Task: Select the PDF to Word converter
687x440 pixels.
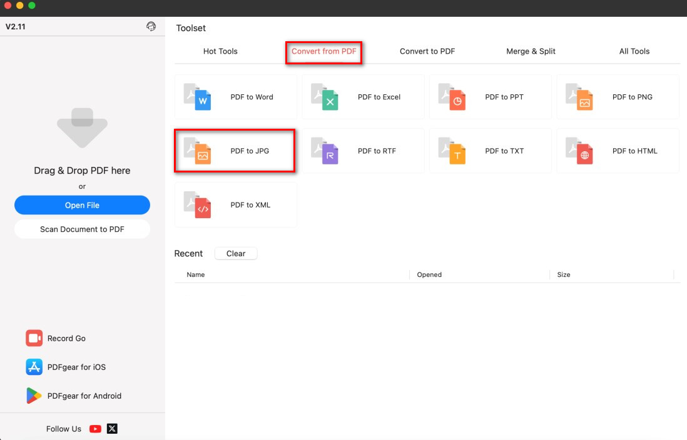Action: pyautogui.click(x=235, y=96)
